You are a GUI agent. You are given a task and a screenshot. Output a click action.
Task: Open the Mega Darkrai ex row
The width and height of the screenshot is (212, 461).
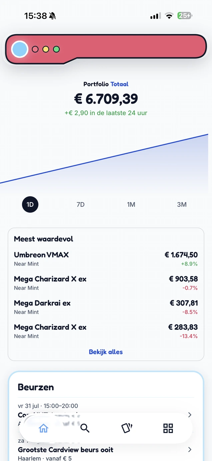click(106, 307)
